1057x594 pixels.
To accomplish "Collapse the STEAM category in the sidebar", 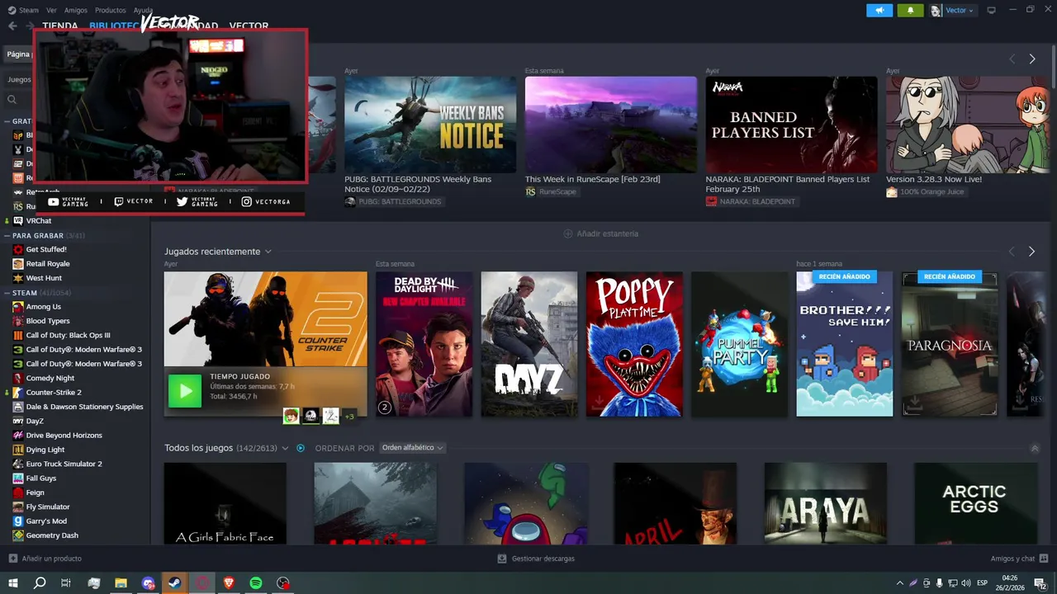I will [x=7, y=293].
